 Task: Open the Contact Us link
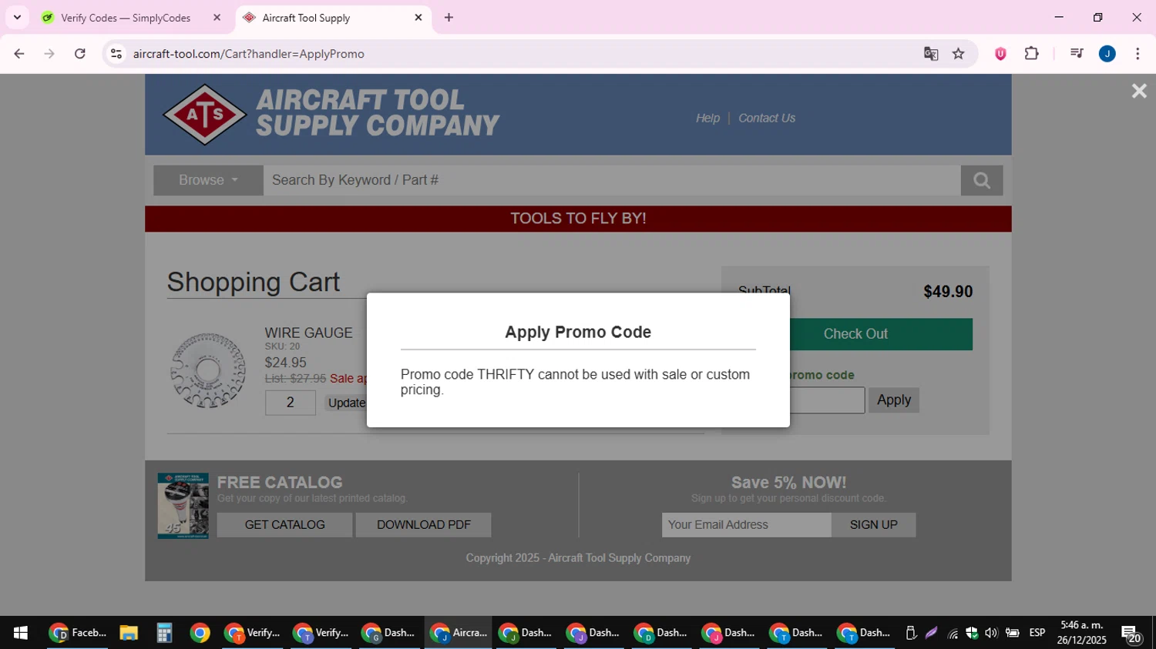tap(767, 118)
